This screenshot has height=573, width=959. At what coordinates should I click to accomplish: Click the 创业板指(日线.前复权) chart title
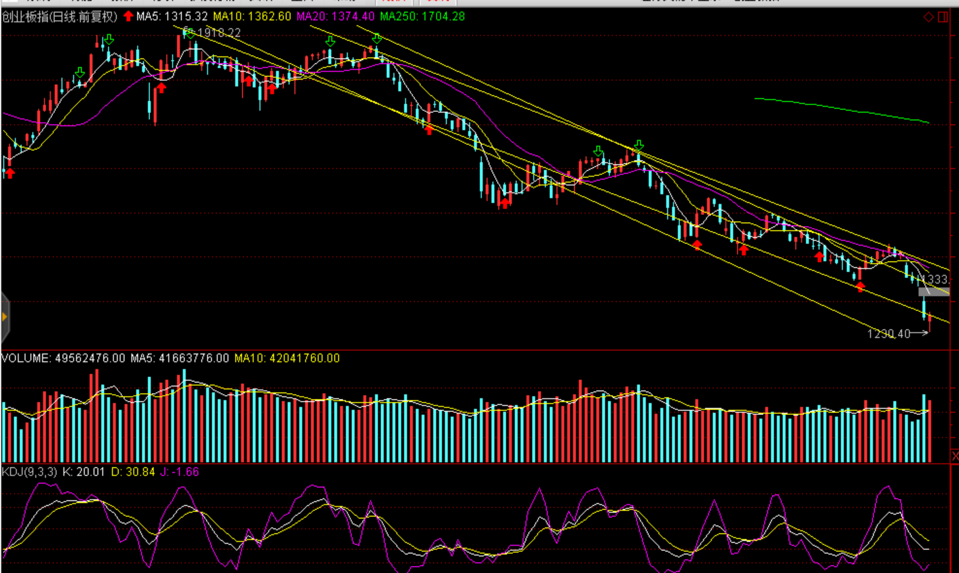click(60, 17)
